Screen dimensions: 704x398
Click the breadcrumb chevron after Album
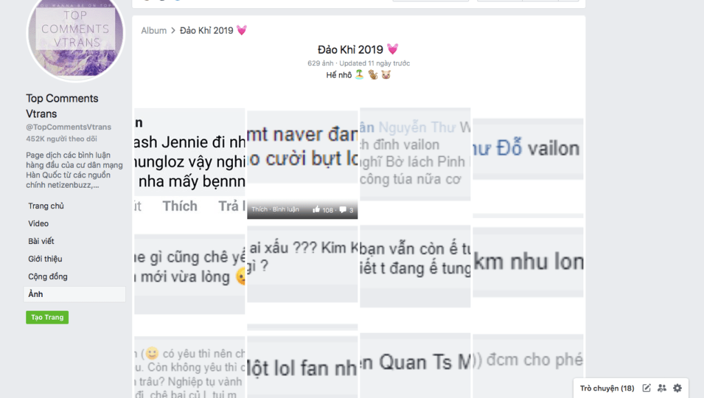(x=174, y=30)
